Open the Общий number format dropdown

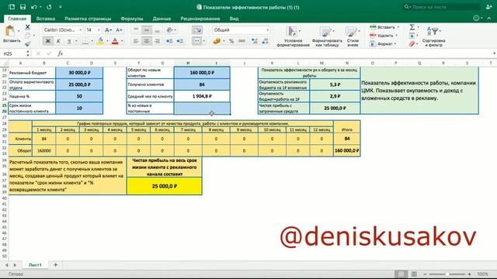point(267,30)
